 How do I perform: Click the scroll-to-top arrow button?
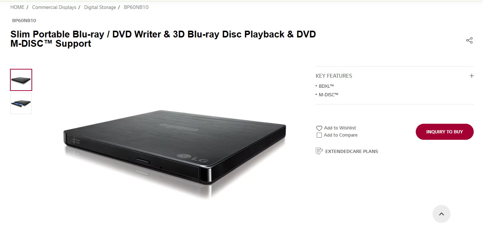pyautogui.click(x=441, y=214)
